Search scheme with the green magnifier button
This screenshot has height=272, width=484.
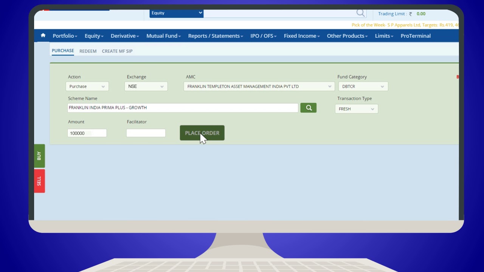(x=309, y=108)
